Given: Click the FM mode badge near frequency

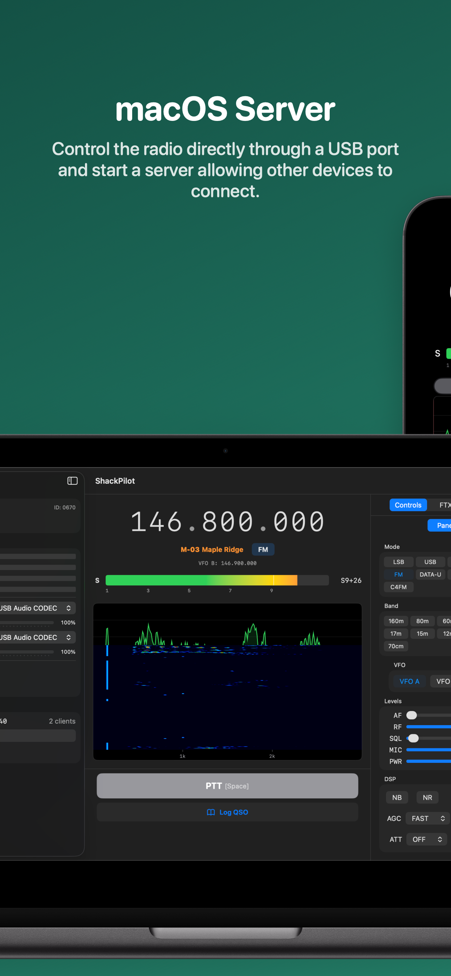Looking at the screenshot, I should 263,549.
